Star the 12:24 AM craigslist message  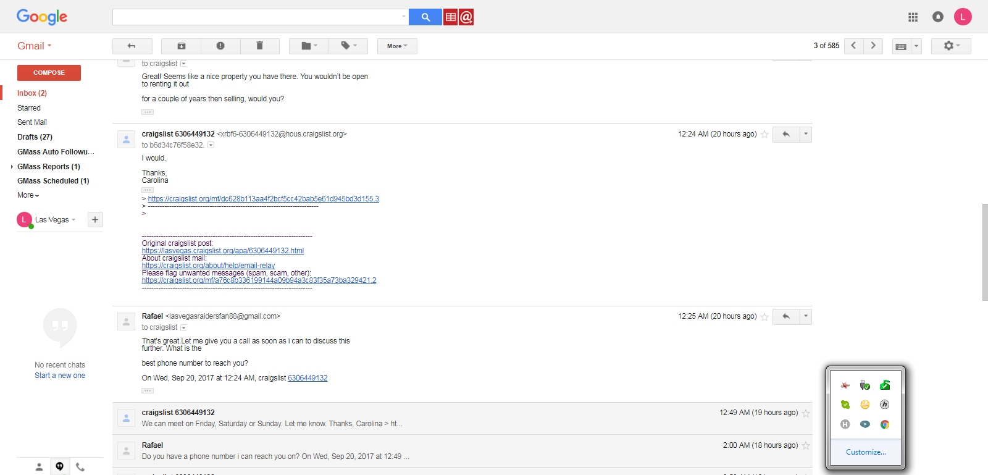(x=764, y=135)
